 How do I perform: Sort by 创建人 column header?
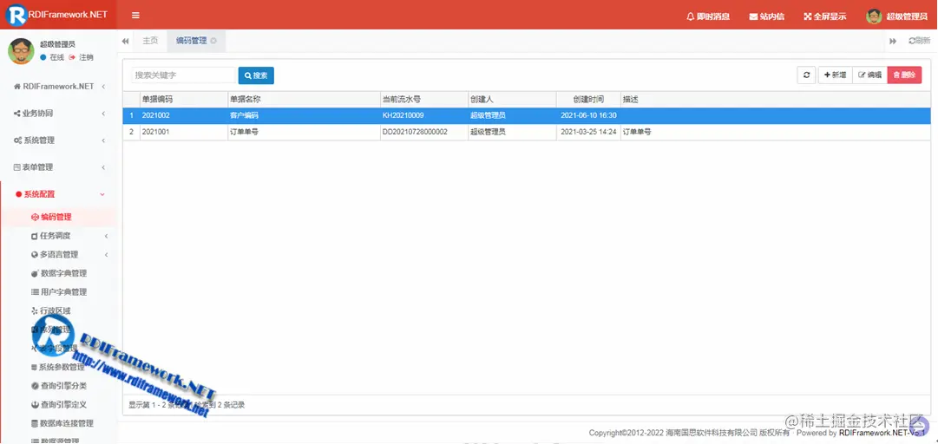[512, 99]
